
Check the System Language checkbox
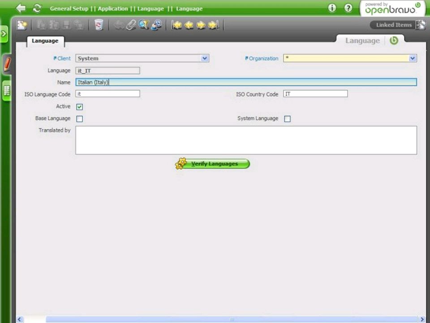point(288,119)
